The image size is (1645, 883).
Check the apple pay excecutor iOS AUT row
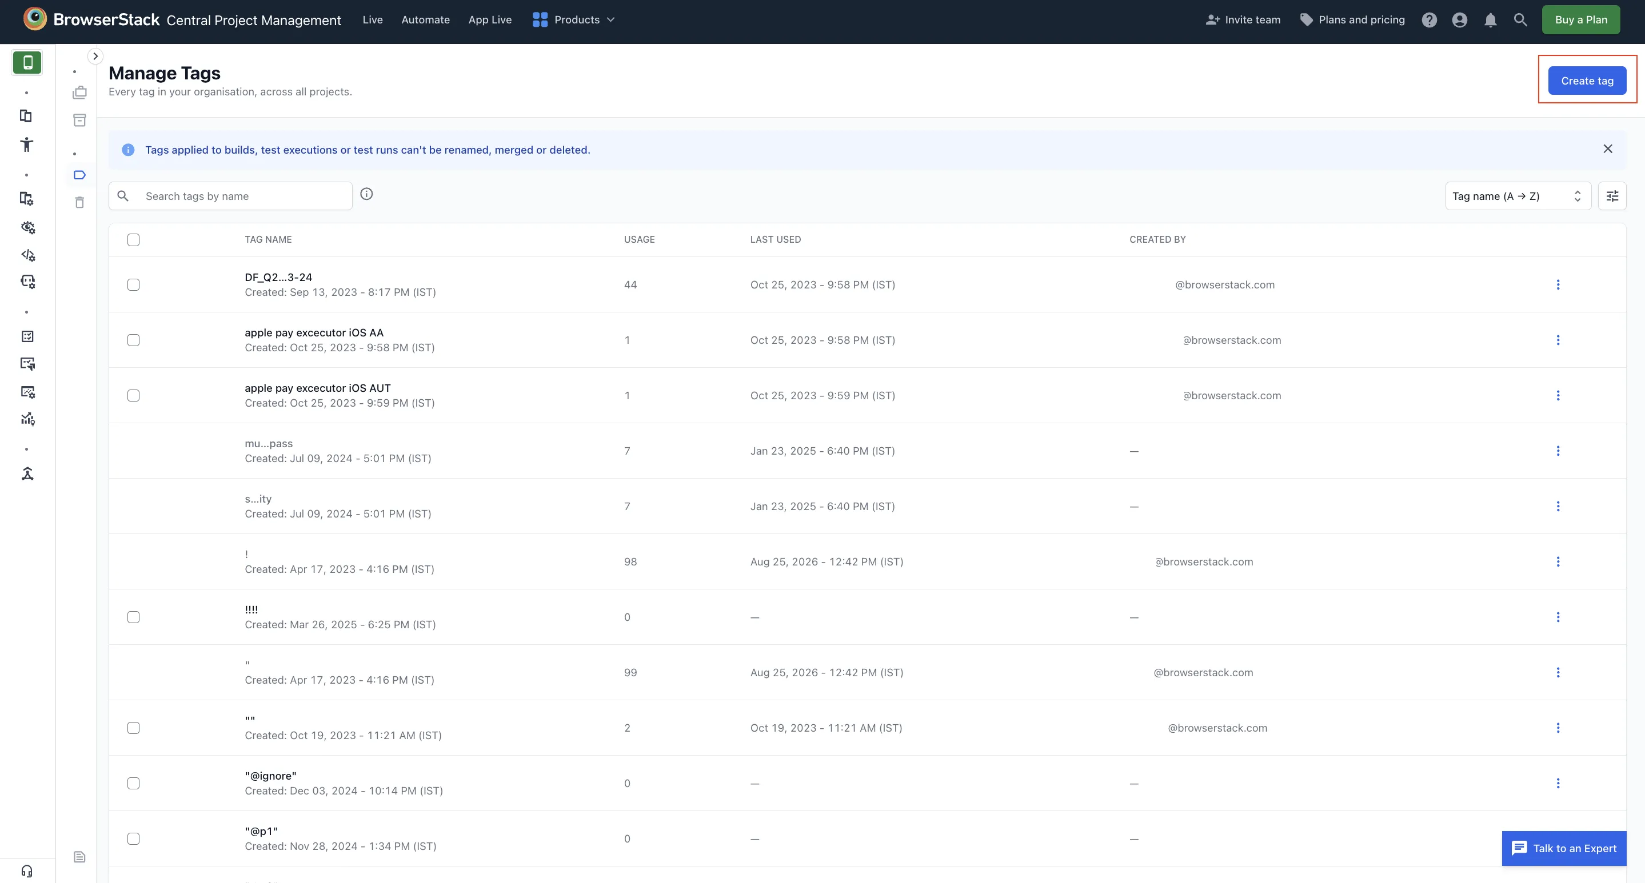pos(134,396)
